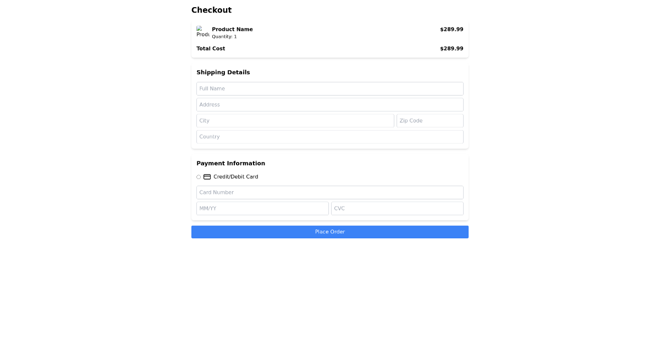Click the City input field
This screenshot has height=346, width=660.
[295, 120]
